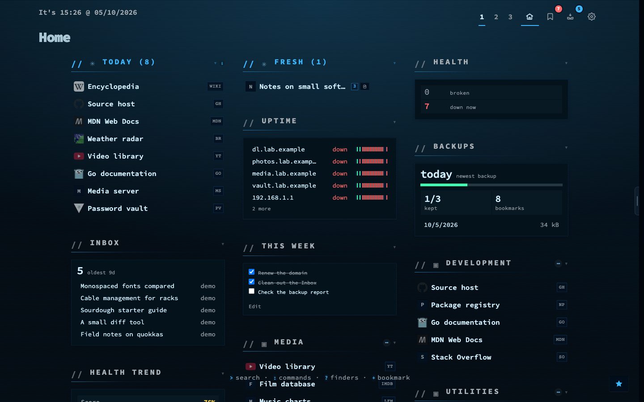This screenshot has height=402, width=644.
Task: Click MDN icon in Today list
Action: click(79, 121)
